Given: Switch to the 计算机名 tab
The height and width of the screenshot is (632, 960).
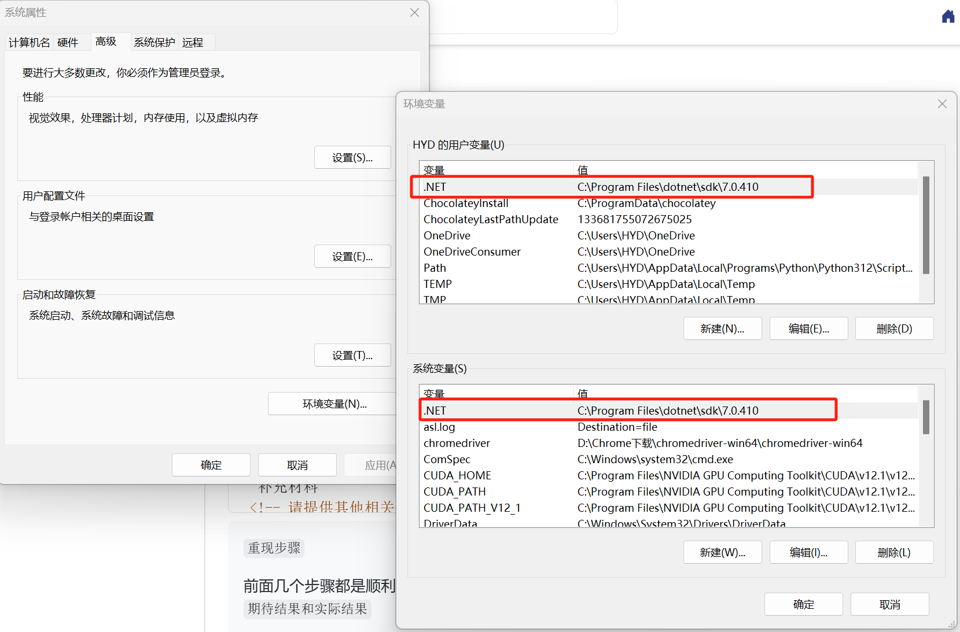Looking at the screenshot, I should coord(29,43).
